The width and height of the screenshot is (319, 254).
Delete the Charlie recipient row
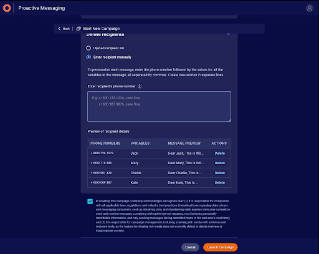(x=219, y=173)
